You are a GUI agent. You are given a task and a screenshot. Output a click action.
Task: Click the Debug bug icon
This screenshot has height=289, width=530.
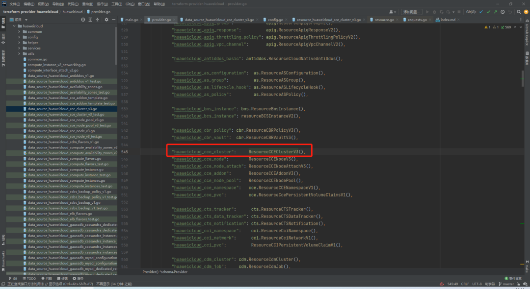434,12
